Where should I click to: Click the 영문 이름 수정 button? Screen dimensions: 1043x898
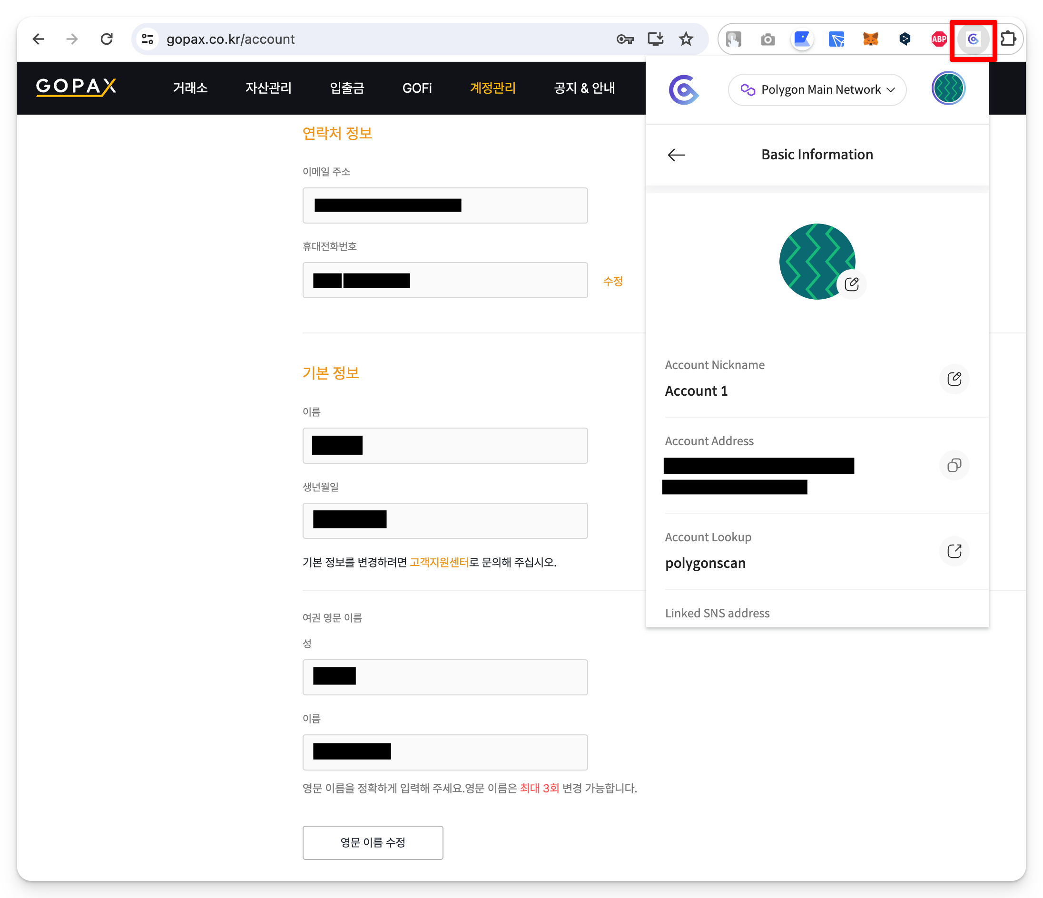coord(373,842)
